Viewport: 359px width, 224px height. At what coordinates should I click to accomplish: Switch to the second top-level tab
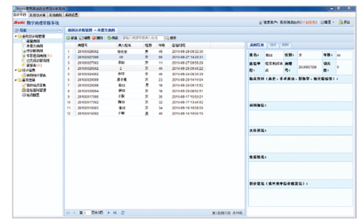[x=37, y=15]
